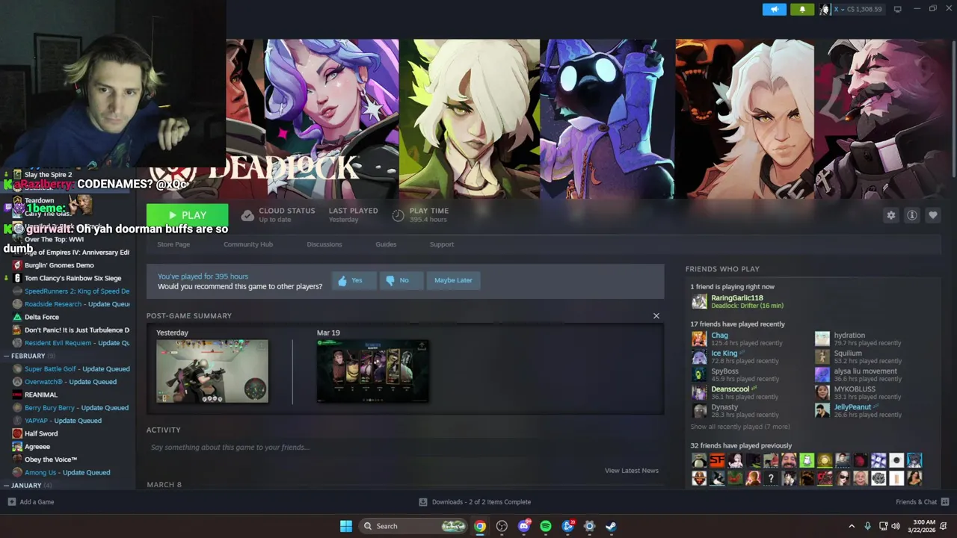Click the Agreeee game icon
957x538 pixels.
click(17, 447)
